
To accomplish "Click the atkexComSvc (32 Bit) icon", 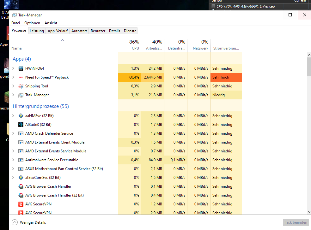I will [x=21, y=178].
